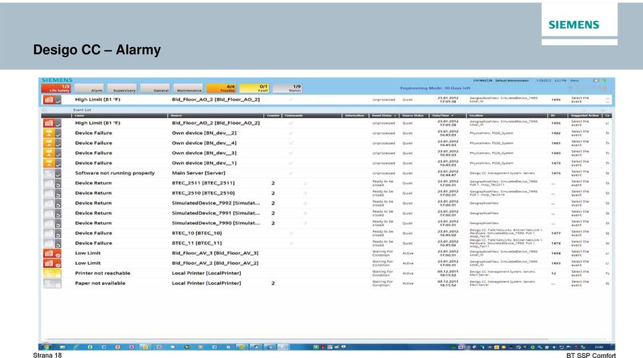Click the category icon of the BTEC_10 Device Failure row
The width and height of the screenshot is (643, 358).
point(49,233)
